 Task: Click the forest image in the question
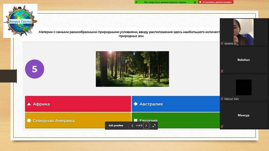(x=132, y=69)
